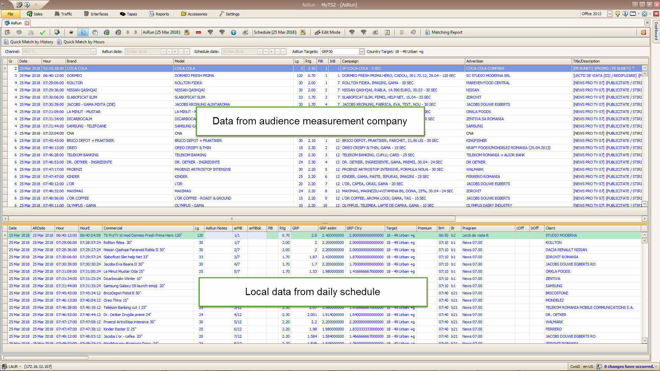Expand the Office 2013 theme dropdown
Image resolution: width=660 pixels, height=371 pixels.
pyautogui.click(x=609, y=14)
